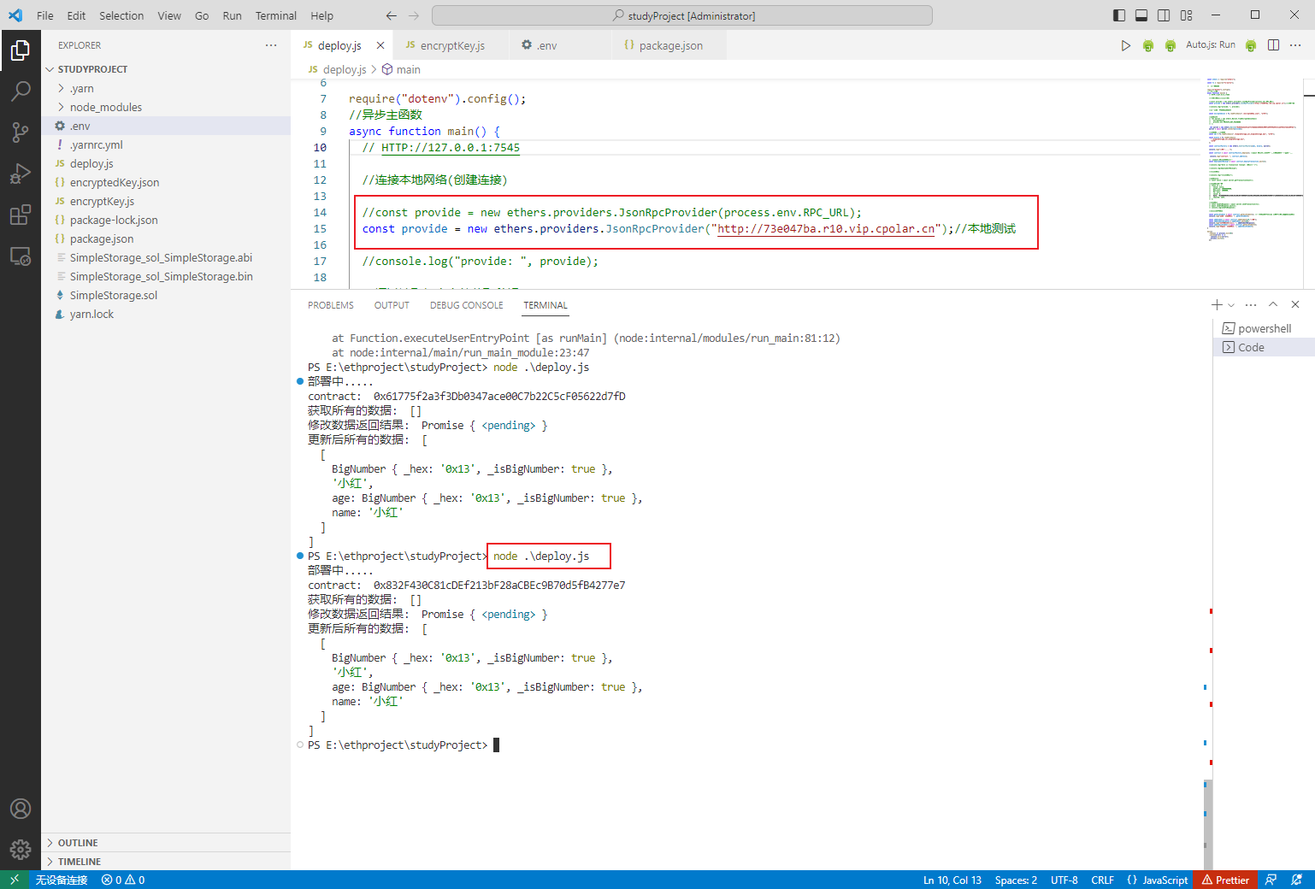Open errors and warnings status item
Screen dimensions: 1315x889
tap(123, 880)
